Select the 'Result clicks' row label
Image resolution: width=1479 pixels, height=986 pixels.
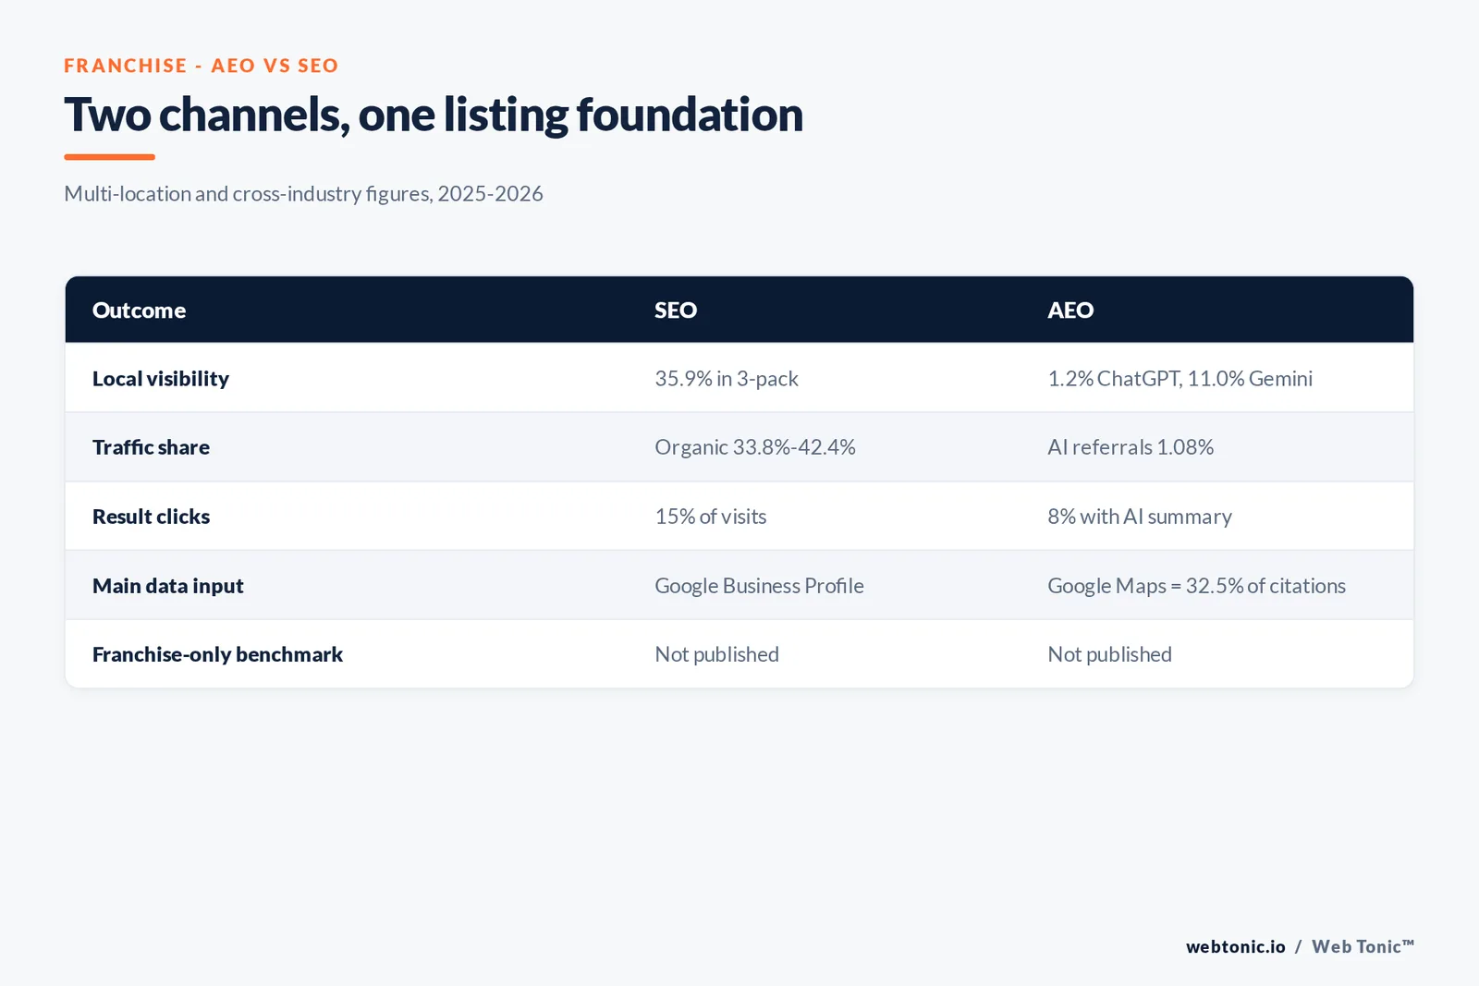(x=151, y=517)
